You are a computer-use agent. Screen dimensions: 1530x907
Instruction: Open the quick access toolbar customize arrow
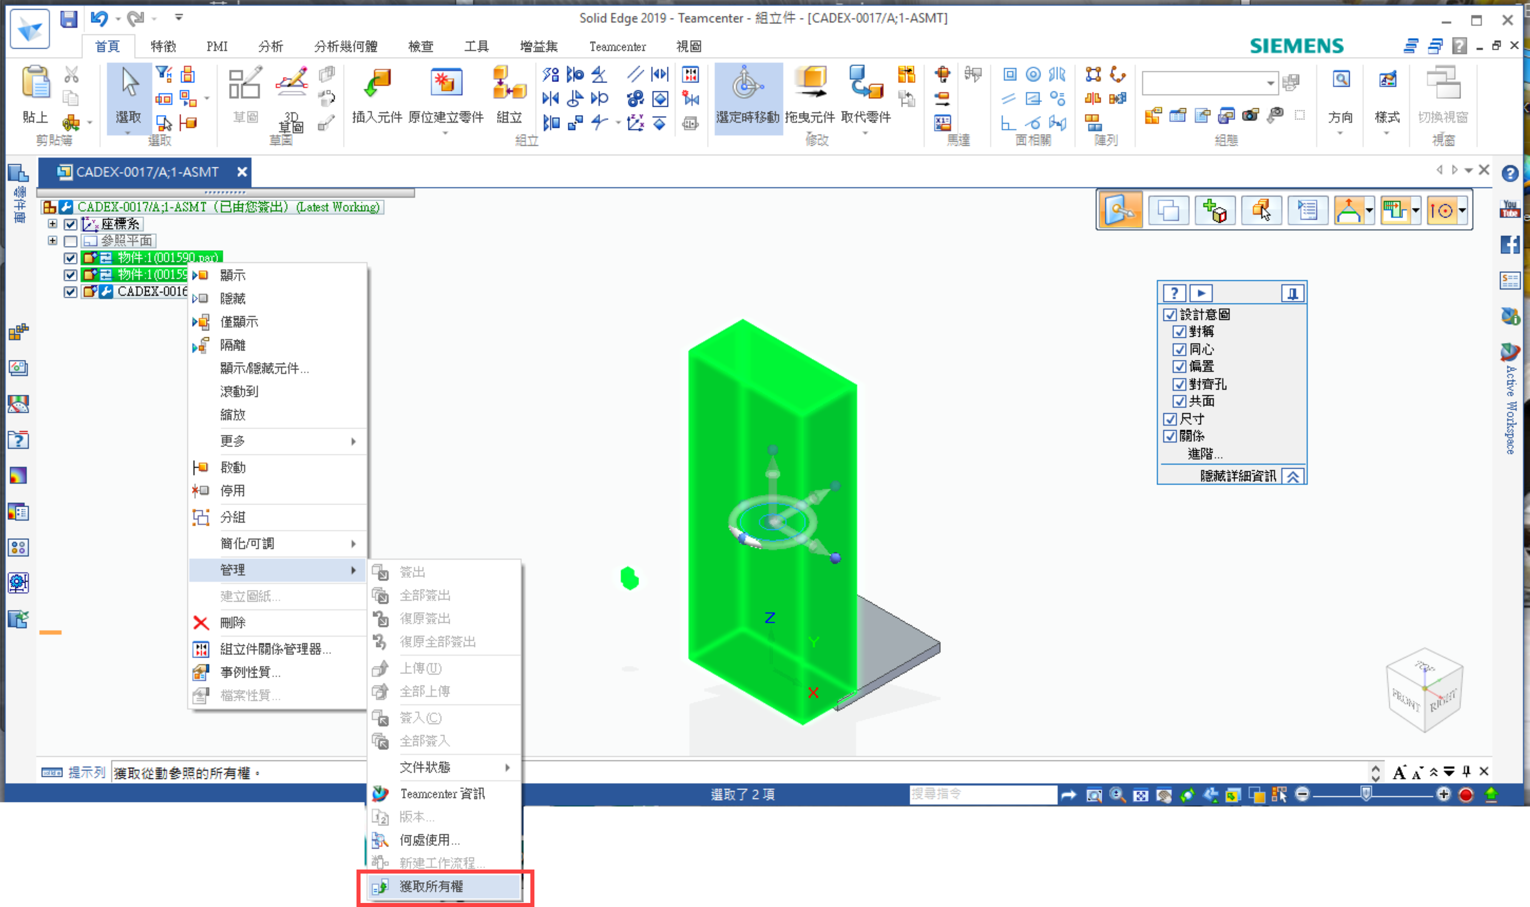[179, 18]
